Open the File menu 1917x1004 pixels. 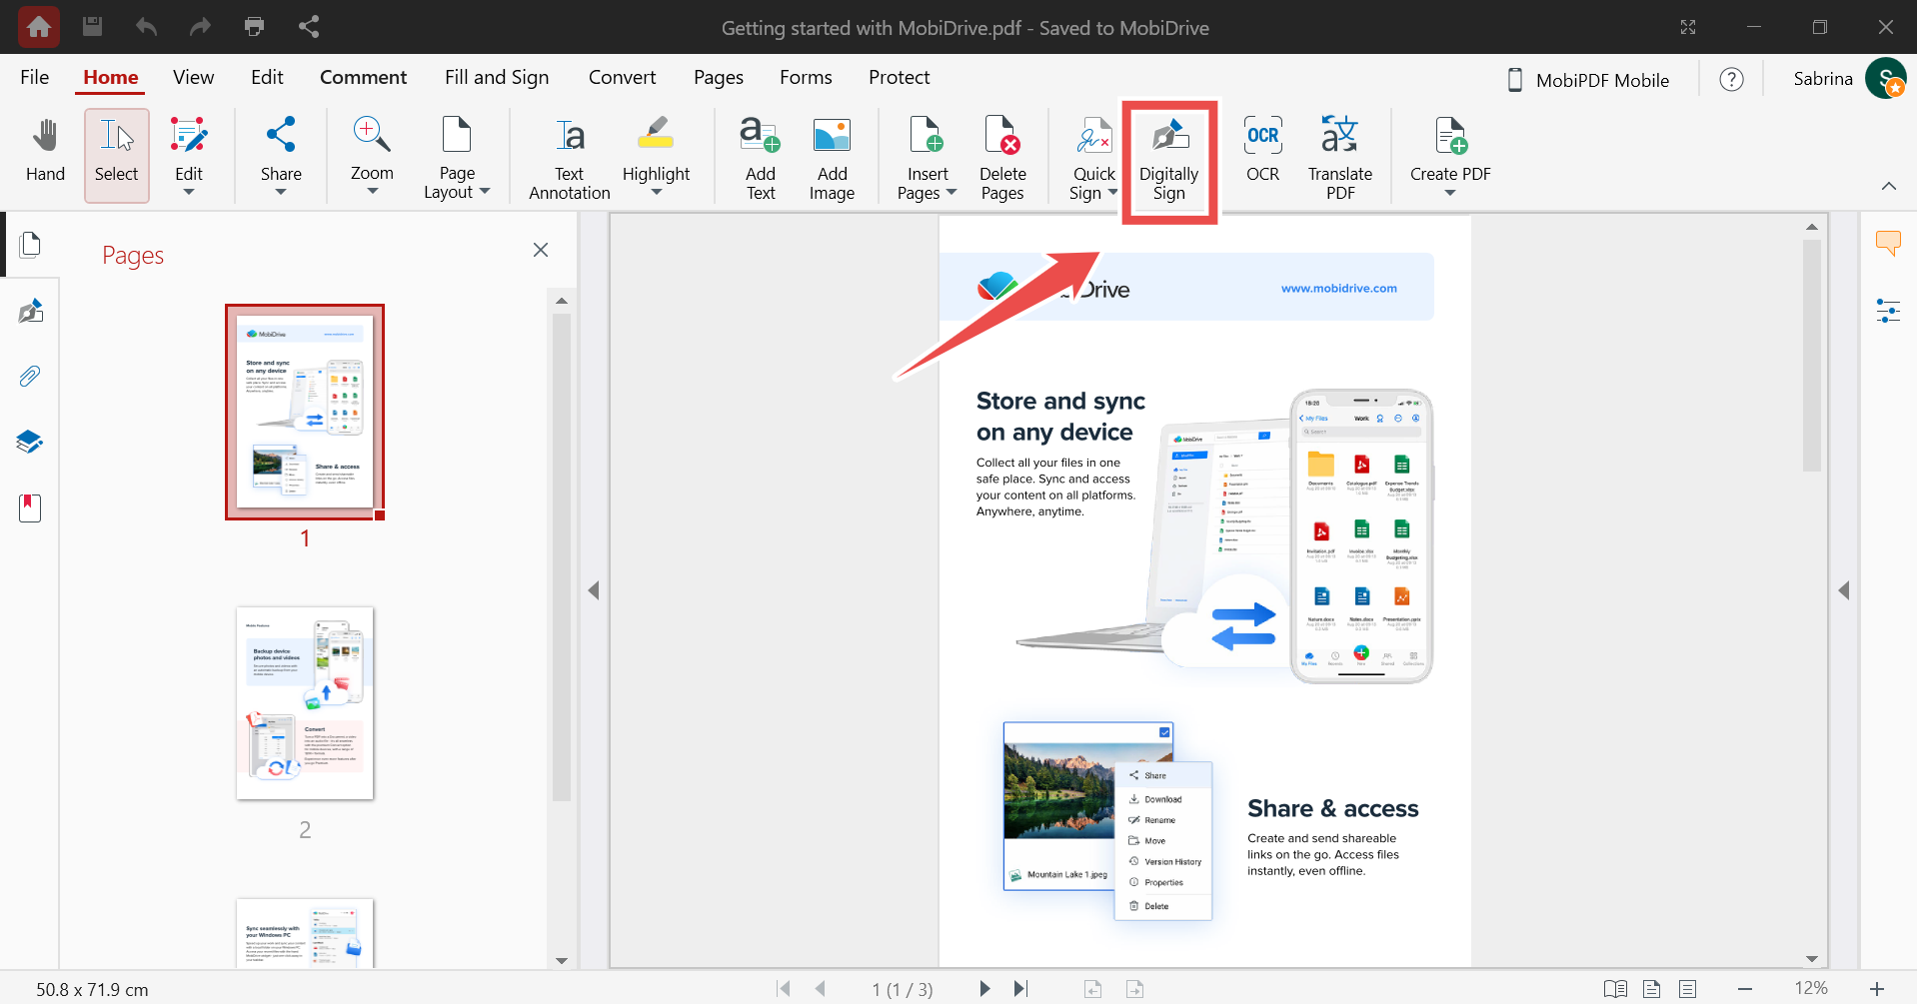pyautogui.click(x=35, y=77)
